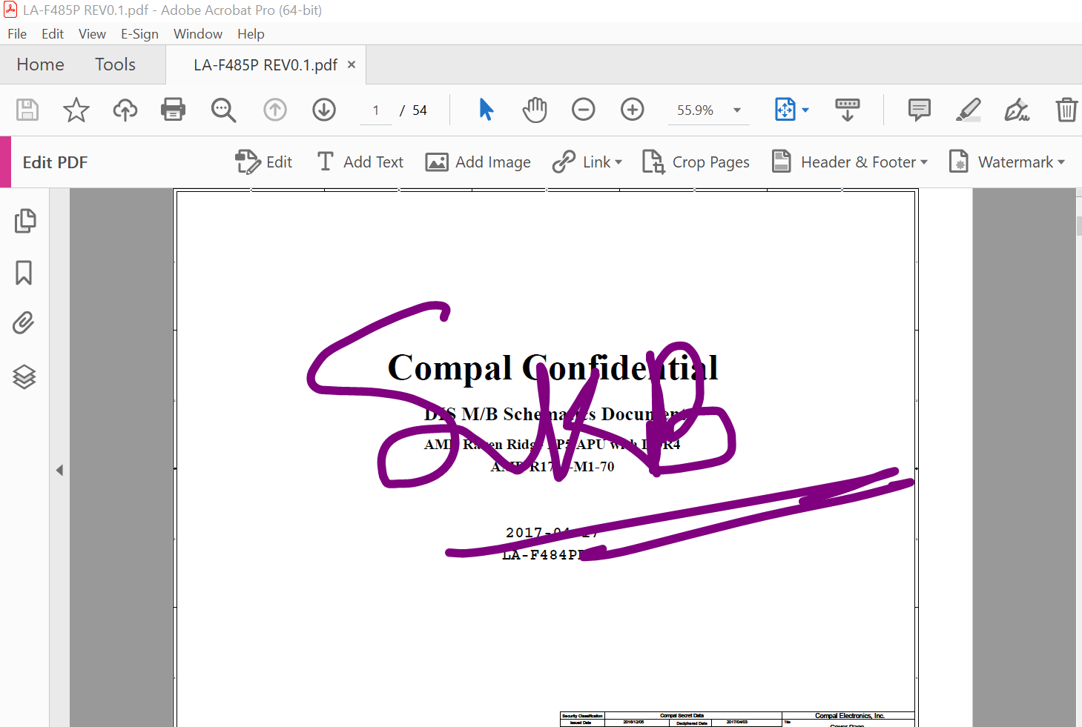This screenshot has height=727, width=1082.
Task: Show the Attachments paperclip panel
Action: point(24,323)
